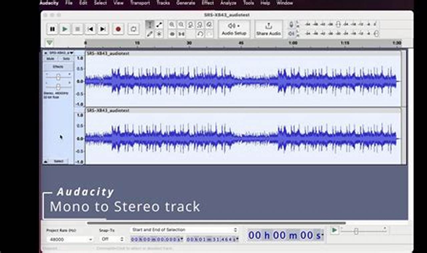Click the Play-at-Speed green play button

334,230
